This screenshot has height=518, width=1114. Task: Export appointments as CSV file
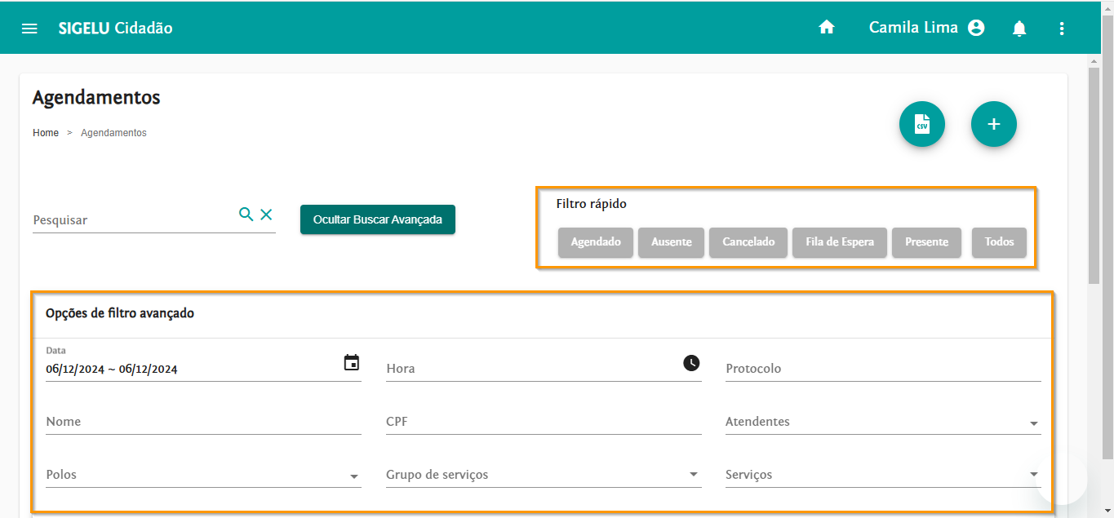point(922,124)
